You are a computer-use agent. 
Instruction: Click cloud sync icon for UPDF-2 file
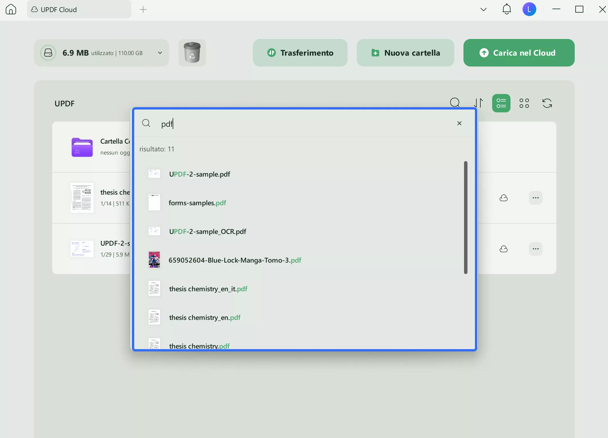(503, 249)
